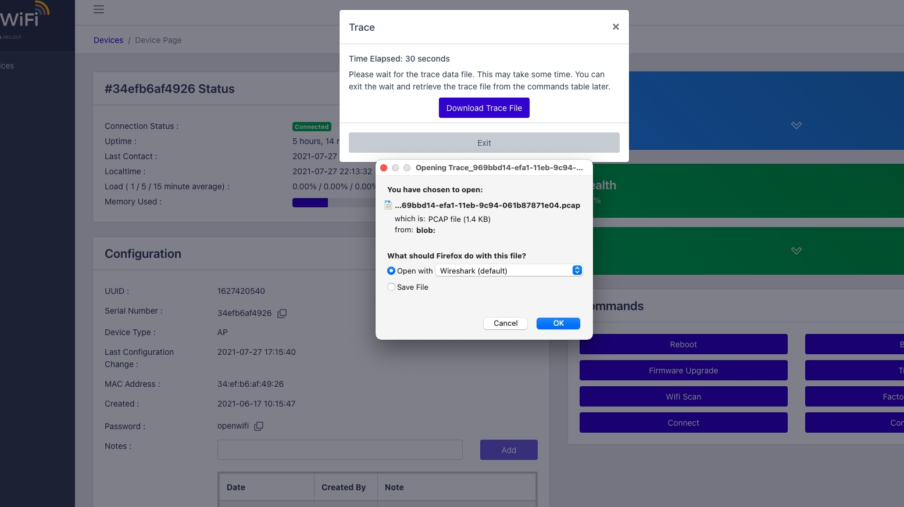904x507 pixels.
Task: Cancel the file opening dialog
Action: (x=505, y=323)
